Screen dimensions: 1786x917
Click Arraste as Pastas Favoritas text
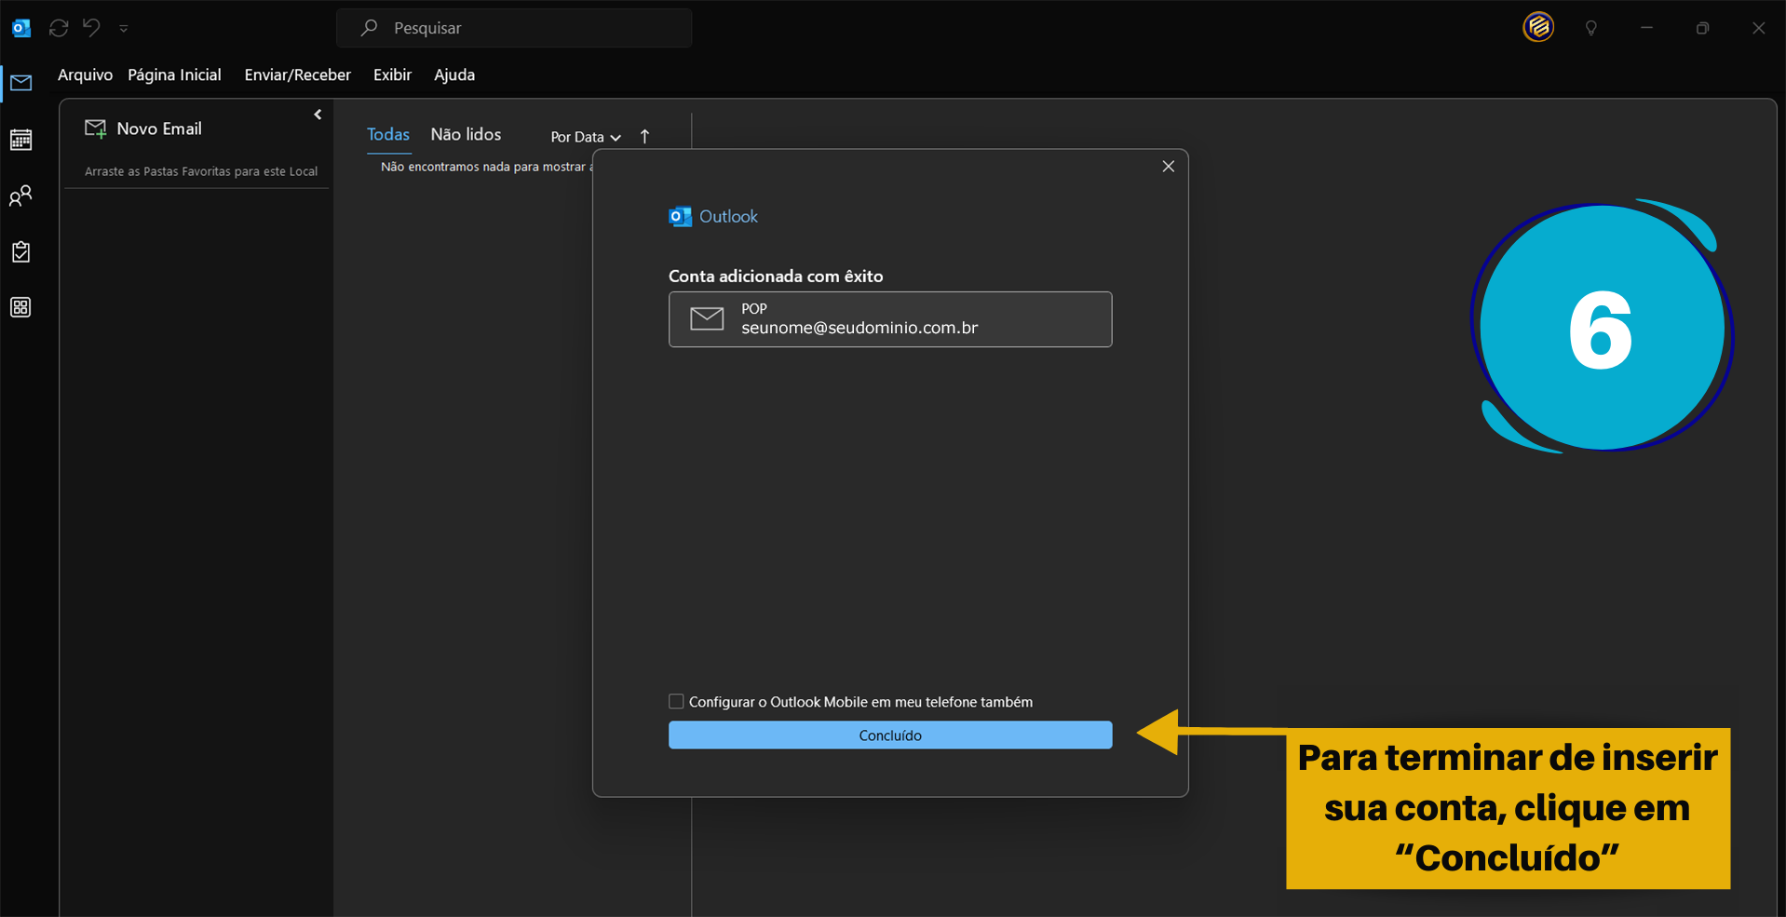click(x=201, y=171)
